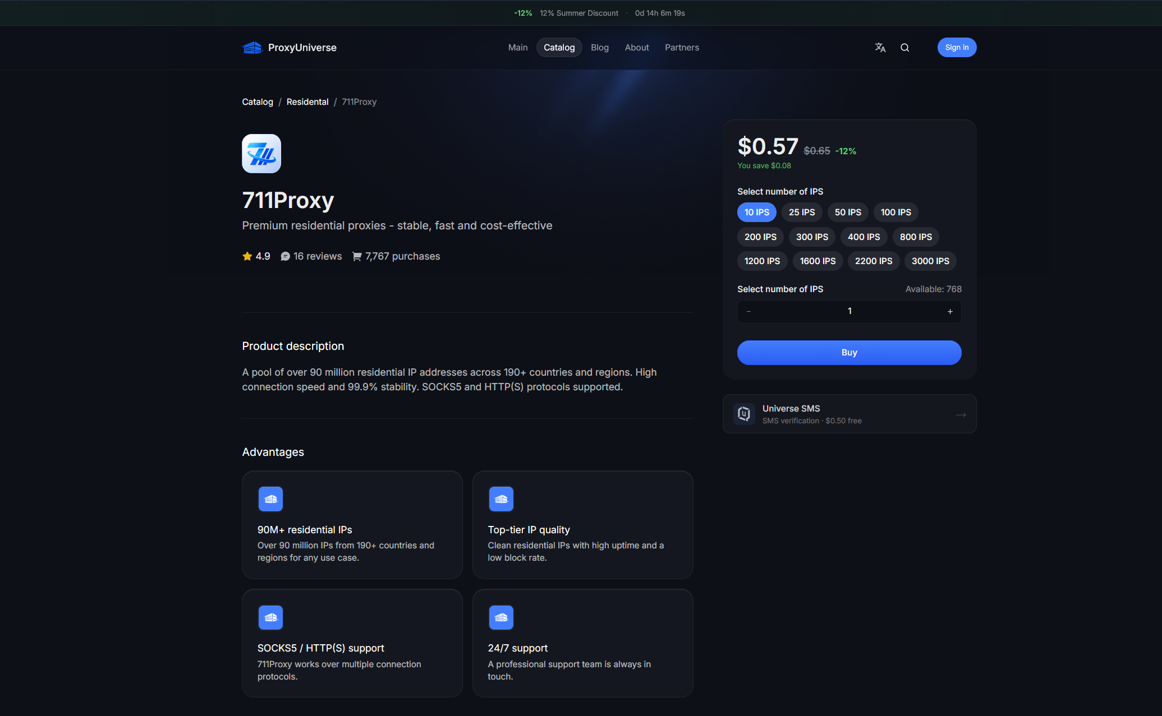Choose the 3000 IPS package
1162x716 pixels.
click(930, 261)
